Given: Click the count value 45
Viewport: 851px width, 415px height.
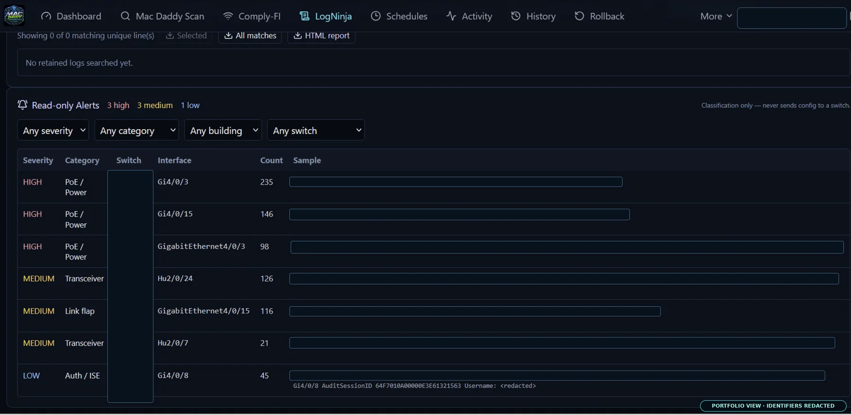Looking at the screenshot, I should click(x=264, y=375).
